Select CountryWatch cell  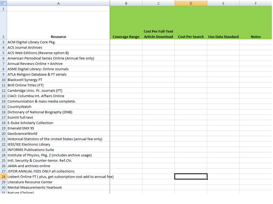pos(58,107)
